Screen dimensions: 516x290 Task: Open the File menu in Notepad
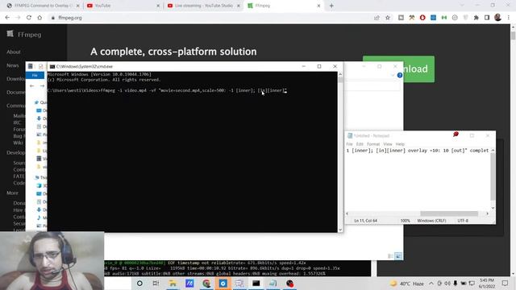[349, 144]
